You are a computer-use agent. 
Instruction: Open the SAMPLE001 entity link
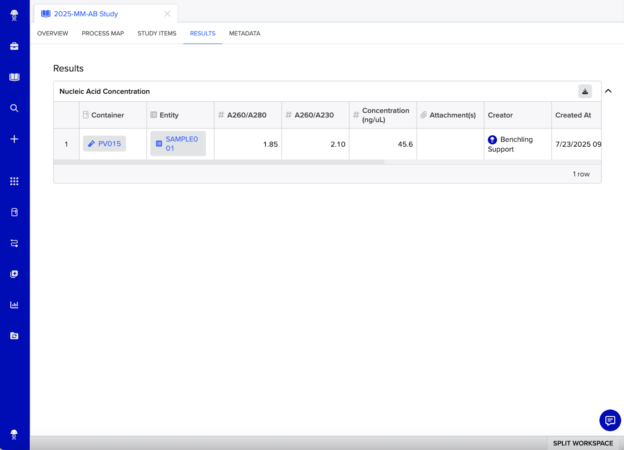click(178, 144)
